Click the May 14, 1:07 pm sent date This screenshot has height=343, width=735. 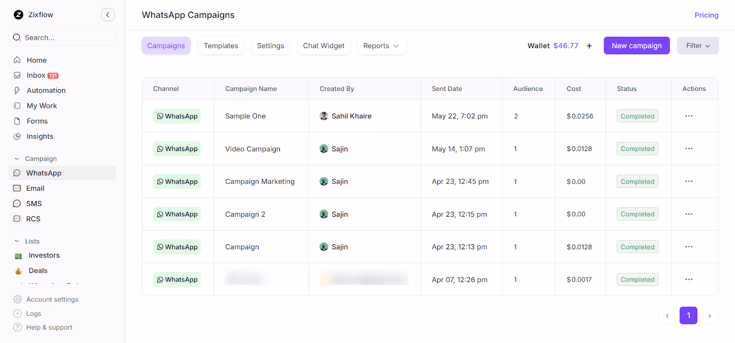(458, 149)
